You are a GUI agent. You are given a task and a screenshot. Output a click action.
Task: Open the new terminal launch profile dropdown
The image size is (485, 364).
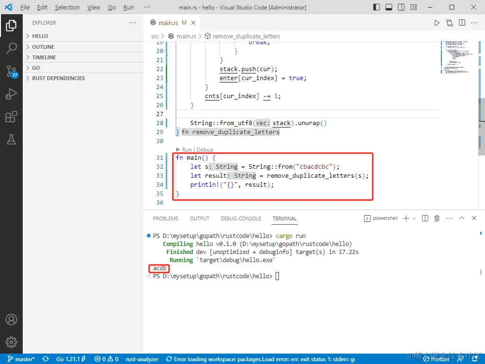(414, 218)
